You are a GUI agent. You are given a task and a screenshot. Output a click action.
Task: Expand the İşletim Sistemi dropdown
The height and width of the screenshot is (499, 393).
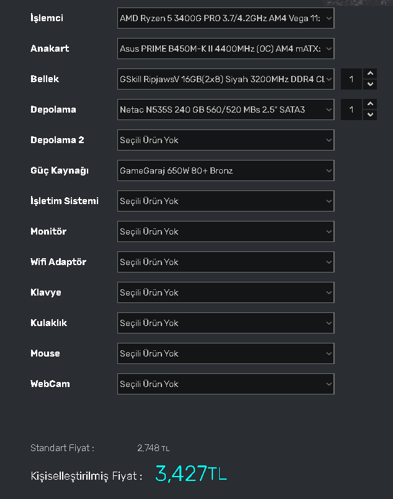[x=225, y=201]
